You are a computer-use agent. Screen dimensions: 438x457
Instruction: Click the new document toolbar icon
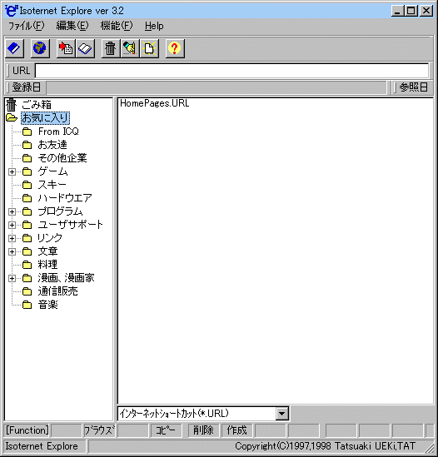pos(149,48)
